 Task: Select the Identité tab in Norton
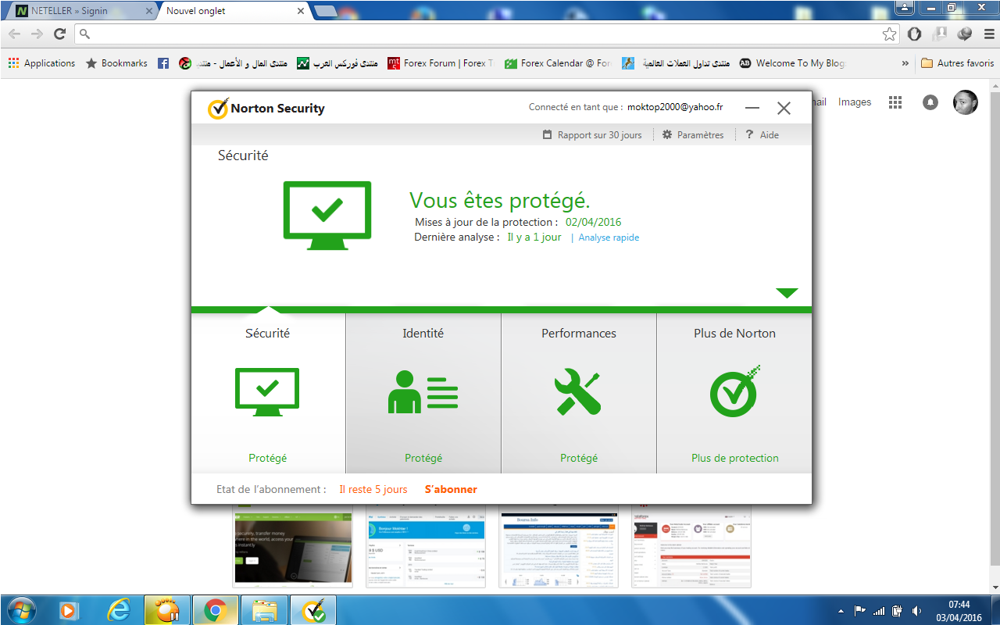[423, 393]
